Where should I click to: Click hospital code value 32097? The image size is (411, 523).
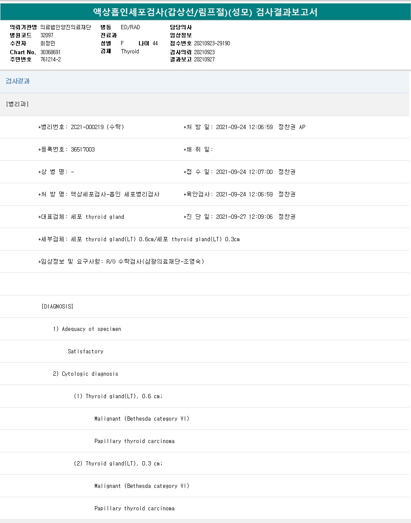tap(47, 36)
